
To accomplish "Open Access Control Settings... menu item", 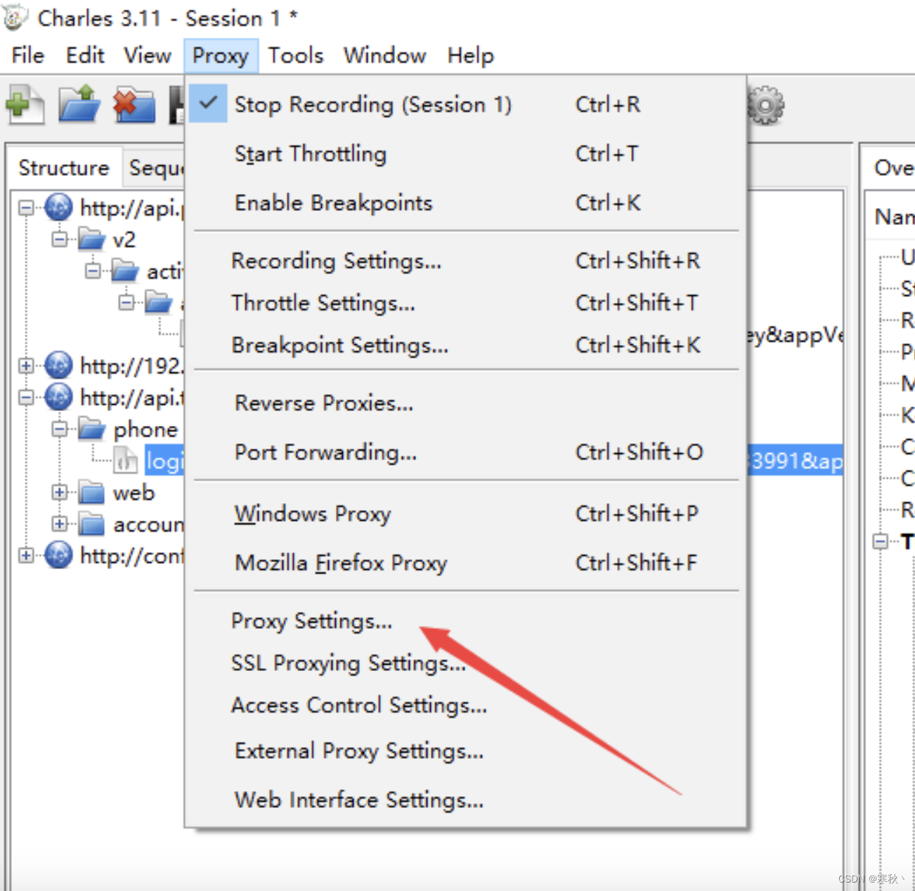I will [465, 705].
